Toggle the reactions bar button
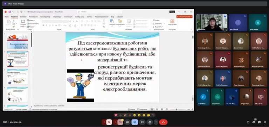Screen dimensions: 269x127 [134, 122]
